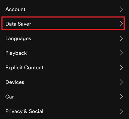The image size is (129, 119).
Task: Click the 'Explicit Content' label text
Action: 24,68
